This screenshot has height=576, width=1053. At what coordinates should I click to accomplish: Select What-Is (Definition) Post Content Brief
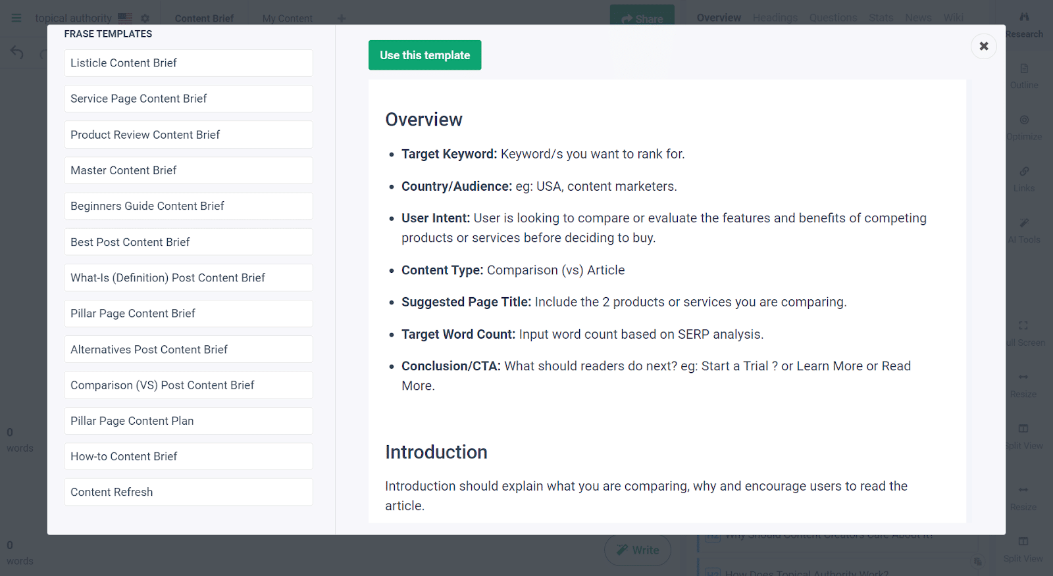coord(188,277)
